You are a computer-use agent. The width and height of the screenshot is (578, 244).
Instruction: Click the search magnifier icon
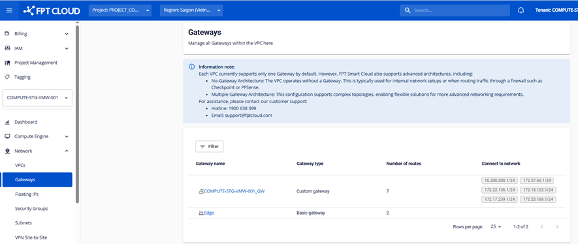408,10
